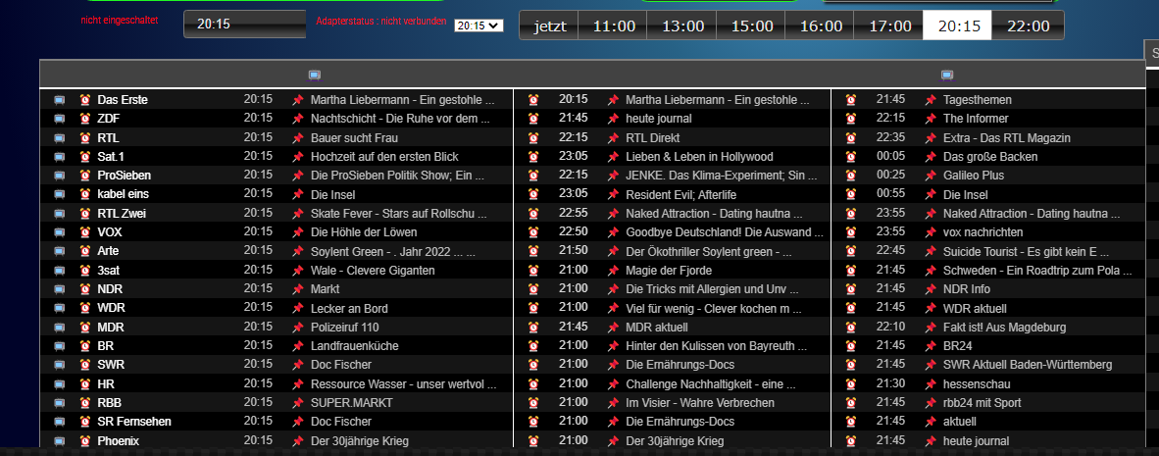Click the TV icon for MDR
Image resolution: width=1159 pixels, height=456 pixels.
point(59,328)
